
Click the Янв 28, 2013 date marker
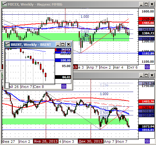click(x=46, y=141)
